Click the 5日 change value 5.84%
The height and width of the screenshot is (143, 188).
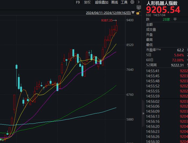coord(179,55)
